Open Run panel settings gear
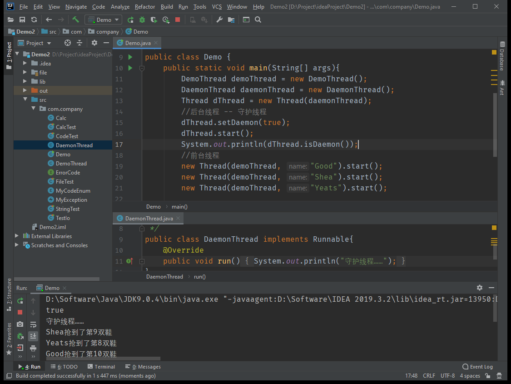Viewport: 511px width, 384px height. tap(479, 288)
